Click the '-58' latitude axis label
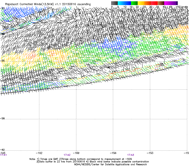 pos(2,118)
